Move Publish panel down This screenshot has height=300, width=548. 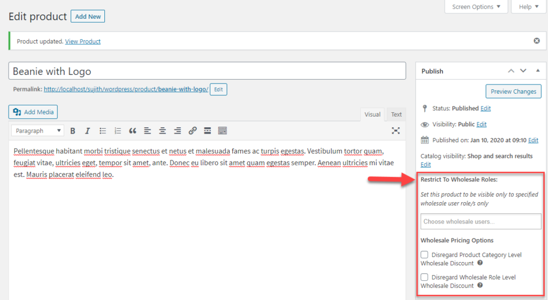(x=523, y=71)
